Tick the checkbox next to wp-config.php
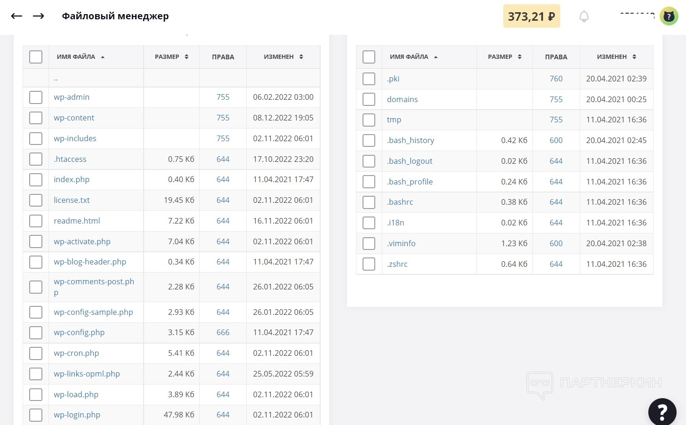 tap(36, 333)
